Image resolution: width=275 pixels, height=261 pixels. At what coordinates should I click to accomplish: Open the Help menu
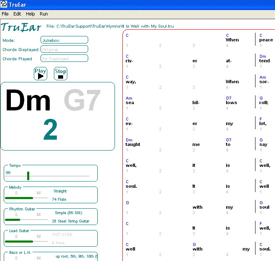[x=31, y=14]
